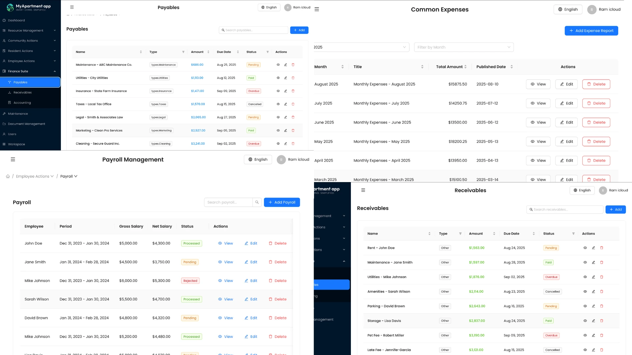Screen dimensions: 632x355
Task: Filter Payables table by Status column
Action: [268, 52]
